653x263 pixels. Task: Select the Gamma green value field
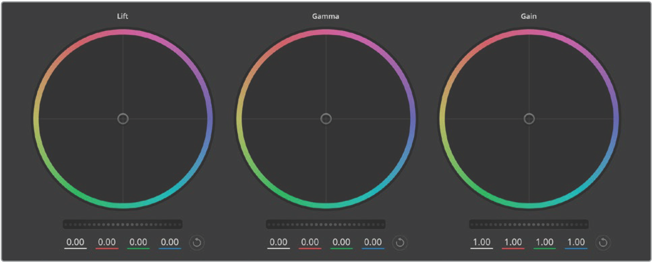341,243
